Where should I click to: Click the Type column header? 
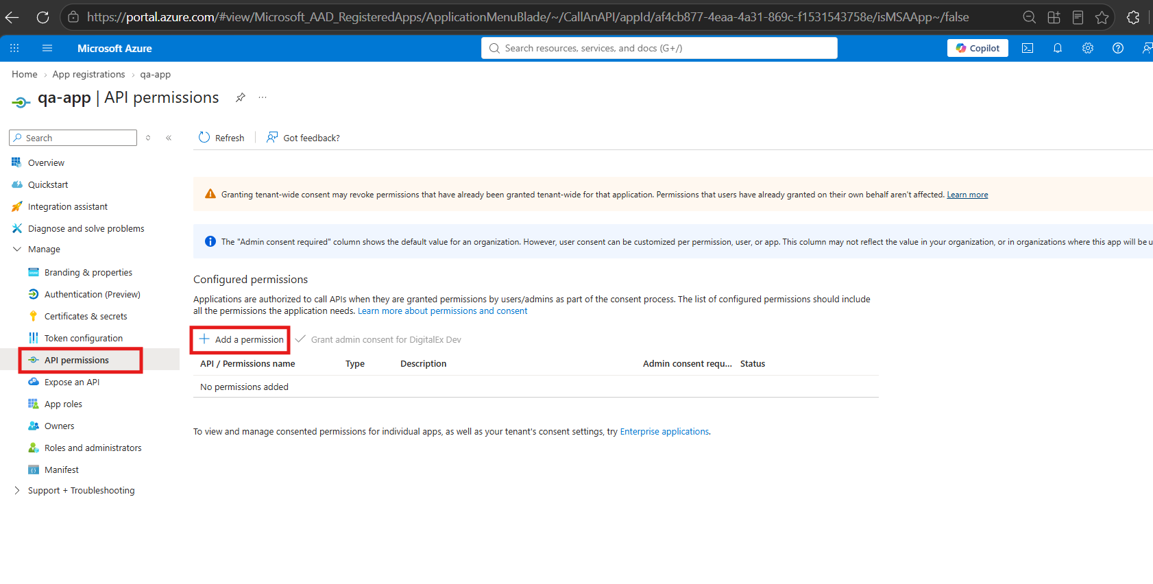pos(355,364)
